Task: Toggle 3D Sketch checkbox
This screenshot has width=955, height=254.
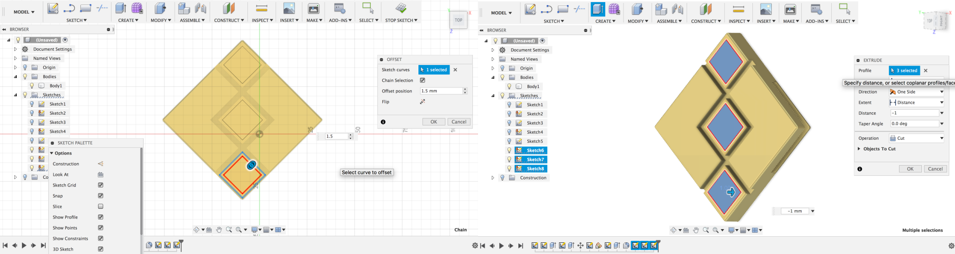Action: click(100, 249)
